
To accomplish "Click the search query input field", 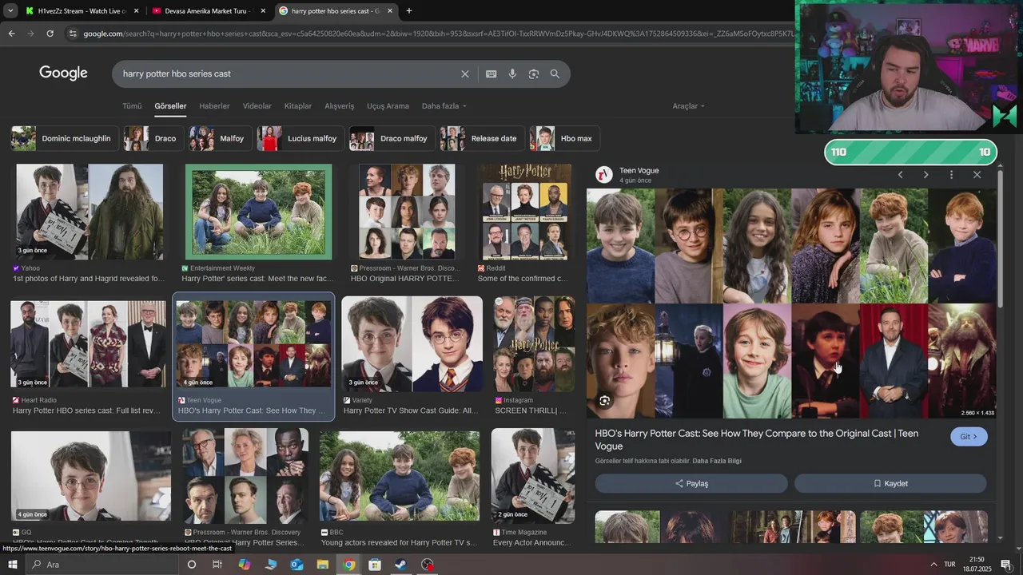I will [288, 73].
